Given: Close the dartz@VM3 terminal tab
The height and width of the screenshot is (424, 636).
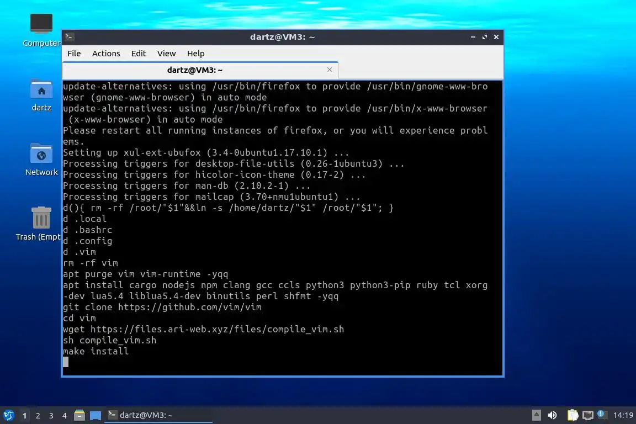Looking at the screenshot, I should (330, 70).
